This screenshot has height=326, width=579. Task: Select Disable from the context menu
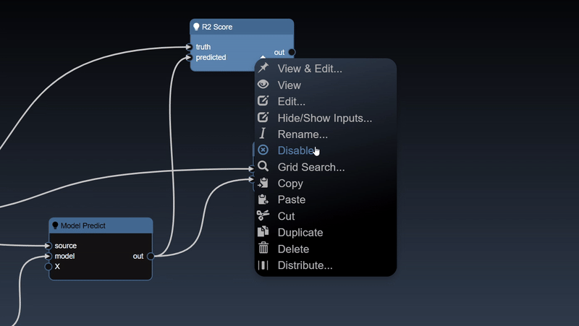tap(296, 150)
